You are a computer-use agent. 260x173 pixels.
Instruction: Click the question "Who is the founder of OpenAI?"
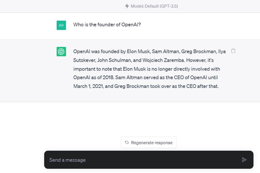tap(107, 25)
